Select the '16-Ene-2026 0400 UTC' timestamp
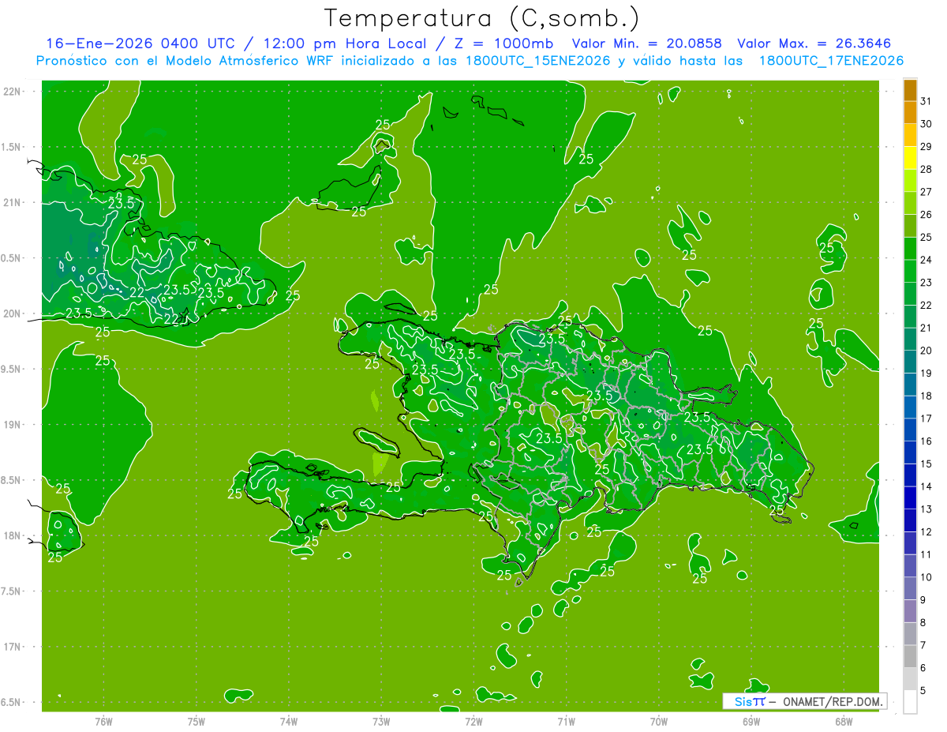Image resolution: width=947 pixels, height=732 pixels. pyautogui.click(x=140, y=43)
